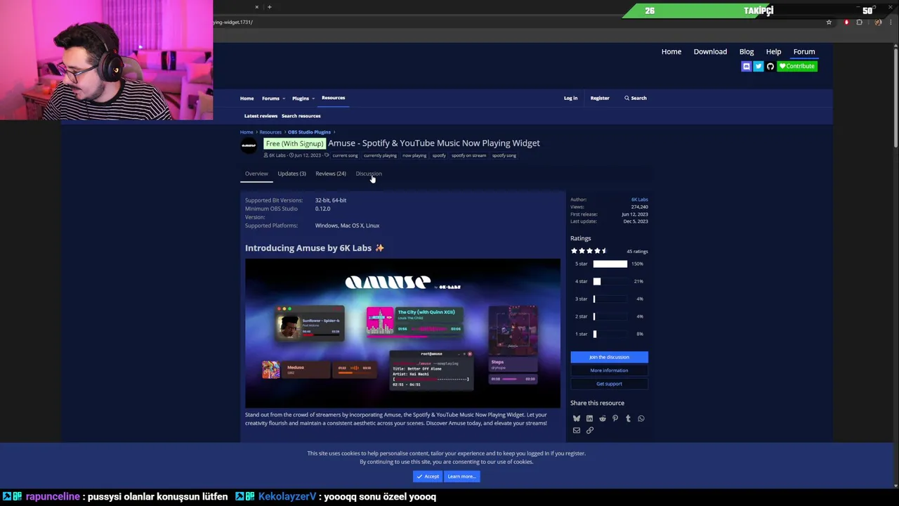The image size is (899, 506).
Task: Click OBS Studio Plugins breadcrumb
Action: click(x=309, y=132)
